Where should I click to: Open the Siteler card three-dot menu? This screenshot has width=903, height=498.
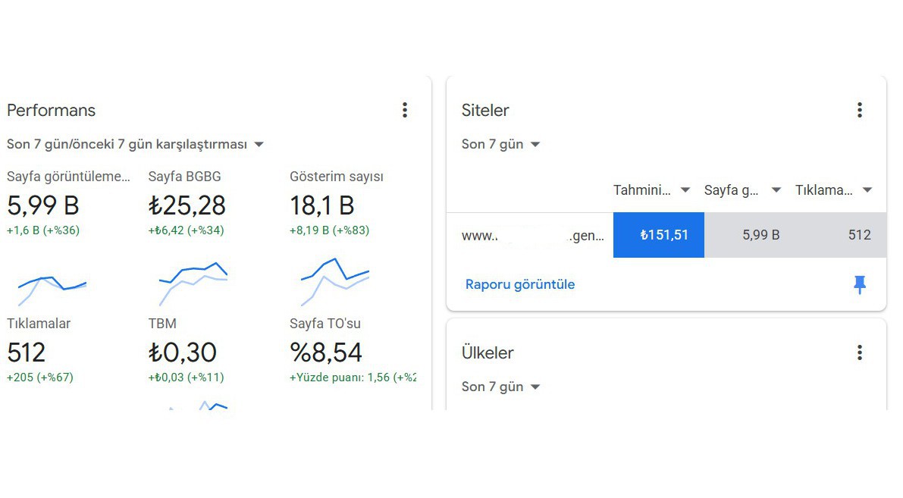coord(859,110)
